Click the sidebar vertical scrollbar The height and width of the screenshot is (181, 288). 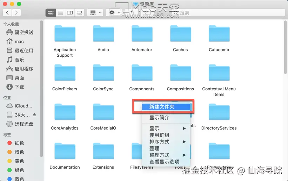[x=41, y=89]
